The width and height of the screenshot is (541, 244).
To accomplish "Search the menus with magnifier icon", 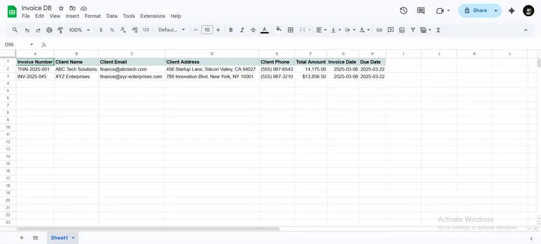I will (15, 30).
